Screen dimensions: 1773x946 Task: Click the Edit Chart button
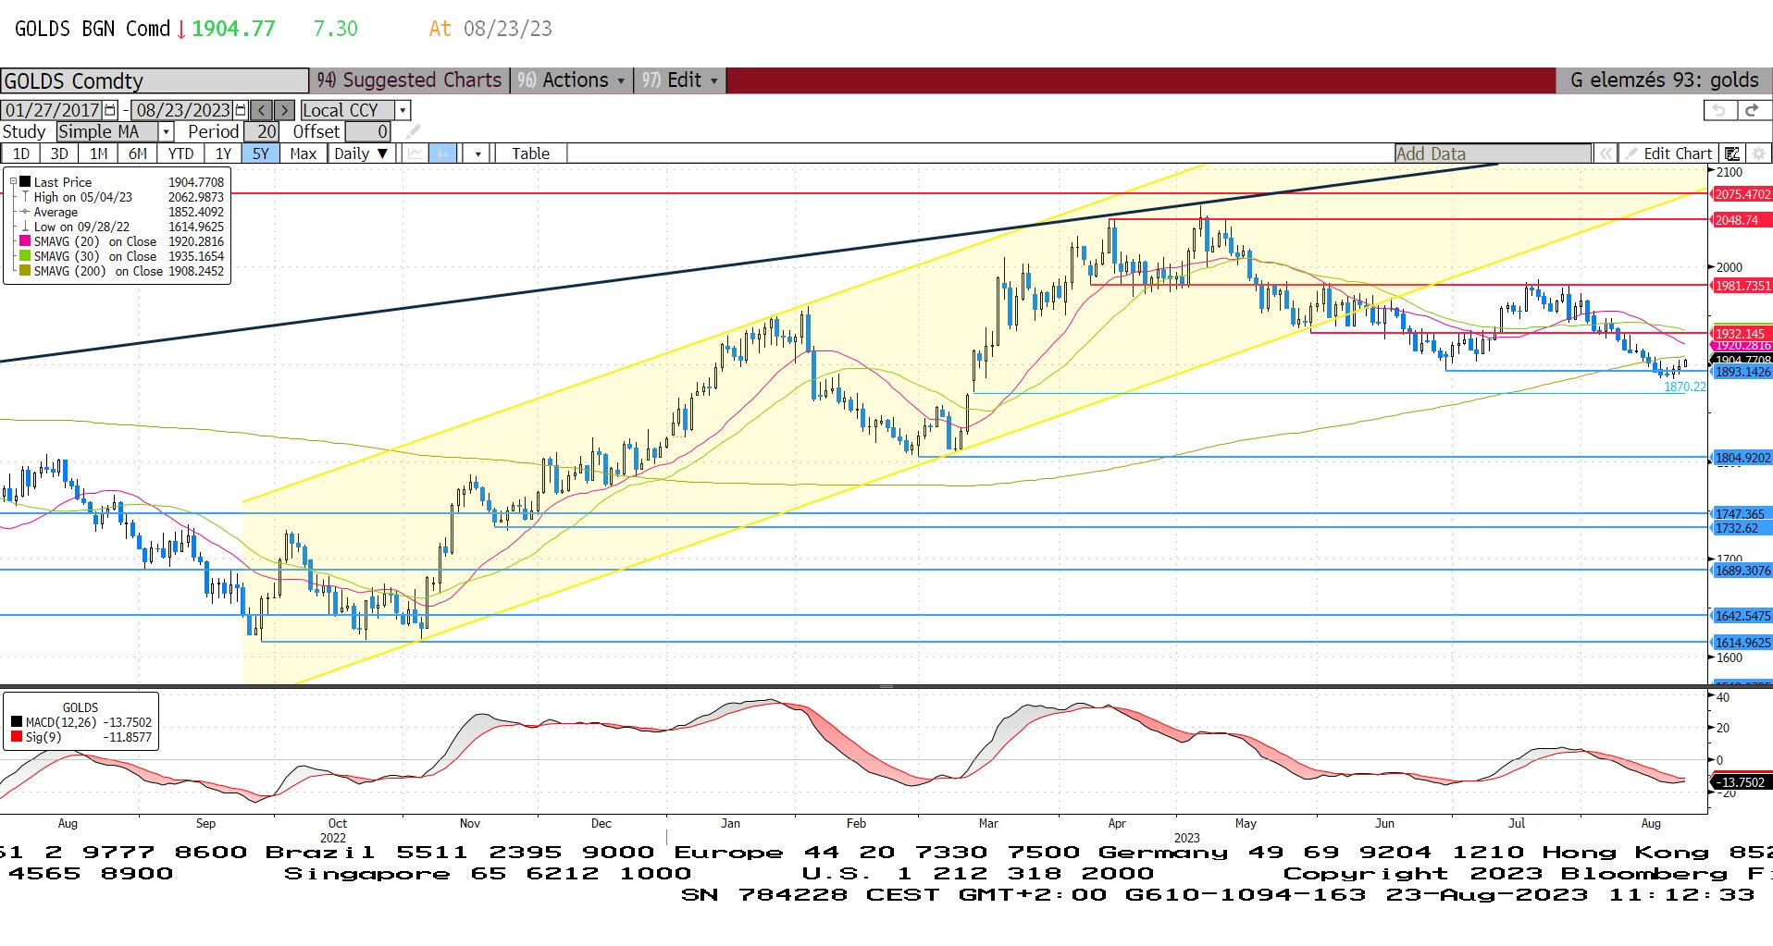[x=1671, y=154]
